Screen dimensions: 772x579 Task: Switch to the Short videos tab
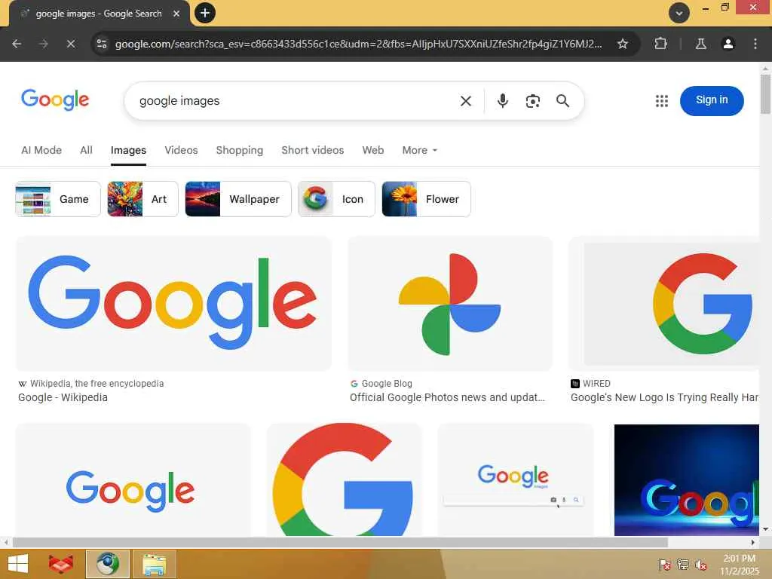tap(313, 150)
